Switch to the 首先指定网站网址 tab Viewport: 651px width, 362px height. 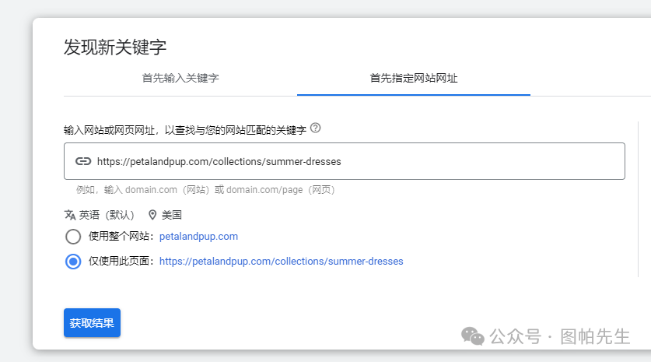[413, 79]
